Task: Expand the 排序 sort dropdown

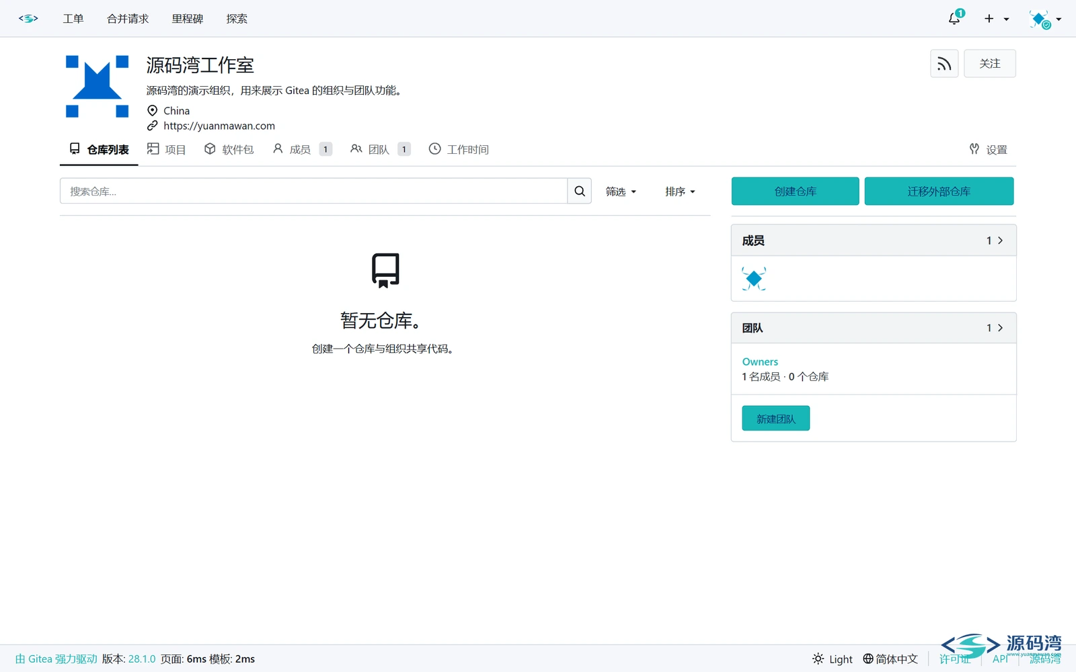Action: pos(680,192)
